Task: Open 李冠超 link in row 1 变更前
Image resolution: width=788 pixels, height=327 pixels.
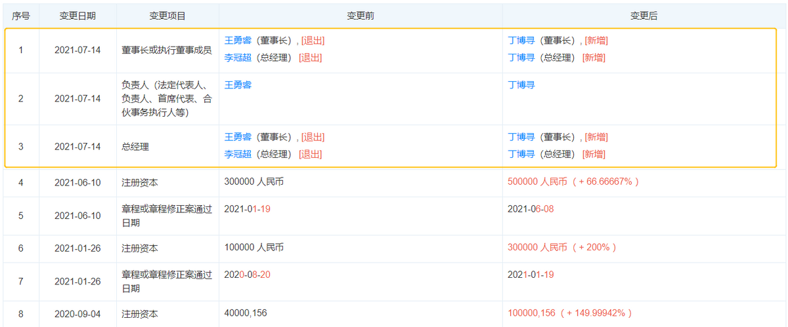Action: [x=238, y=58]
